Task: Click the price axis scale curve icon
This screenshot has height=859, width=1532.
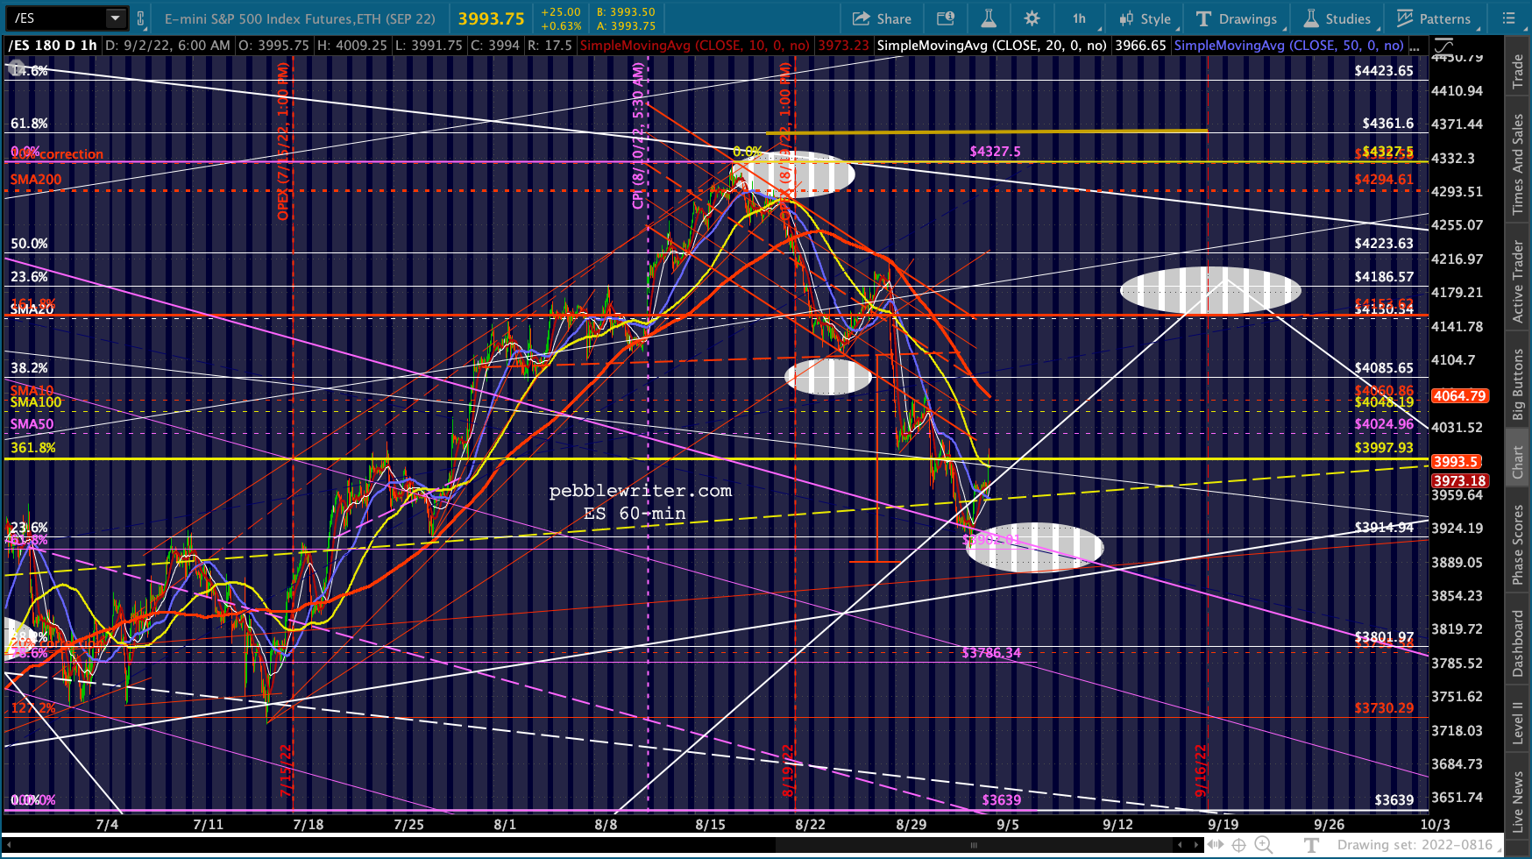Action: click(x=1443, y=46)
